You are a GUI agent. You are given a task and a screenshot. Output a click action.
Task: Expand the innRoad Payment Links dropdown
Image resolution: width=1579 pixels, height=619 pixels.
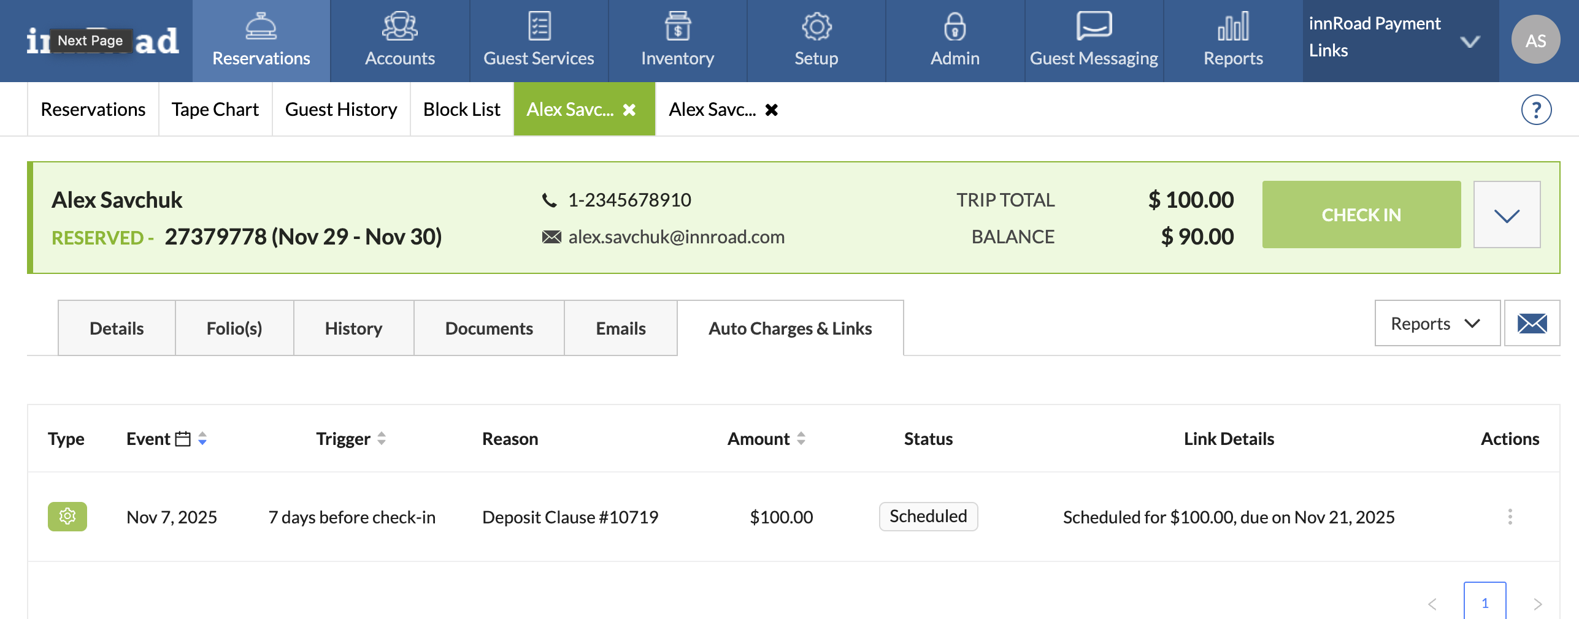coord(1470,42)
